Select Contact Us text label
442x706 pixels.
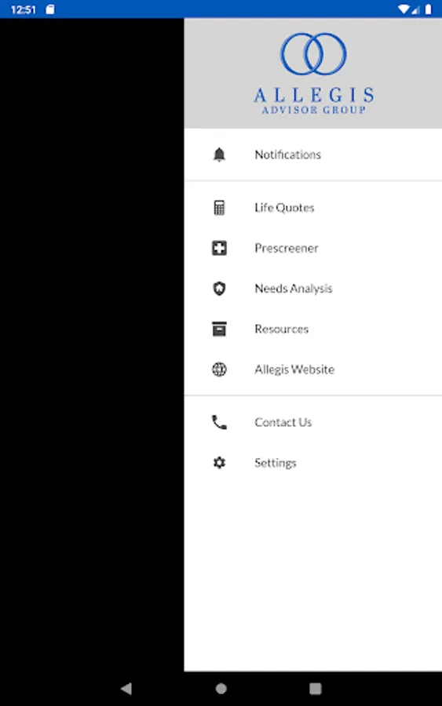click(283, 422)
